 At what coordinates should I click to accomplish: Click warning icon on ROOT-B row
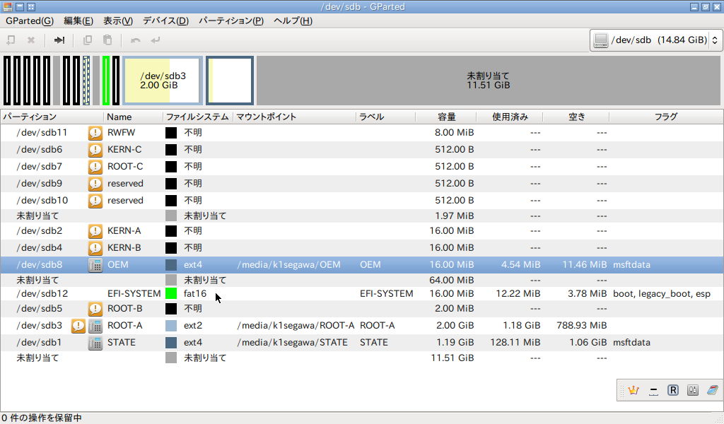click(x=95, y=309)
